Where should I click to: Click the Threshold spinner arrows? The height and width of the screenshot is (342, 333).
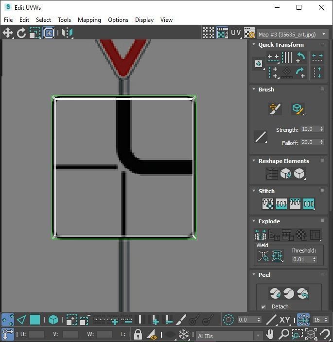[314, 259]
